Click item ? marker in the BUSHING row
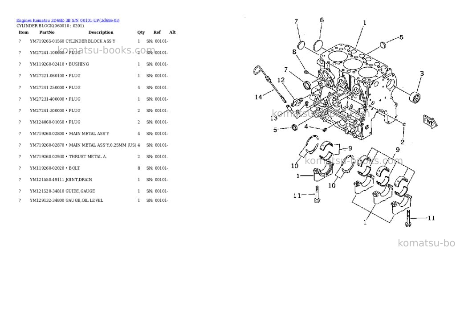The image size is (456, 323). pos(20,64)
